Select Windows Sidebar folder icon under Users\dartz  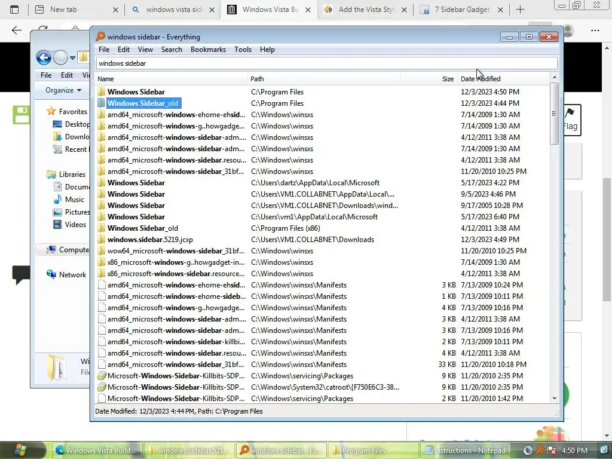coord(102,183)
